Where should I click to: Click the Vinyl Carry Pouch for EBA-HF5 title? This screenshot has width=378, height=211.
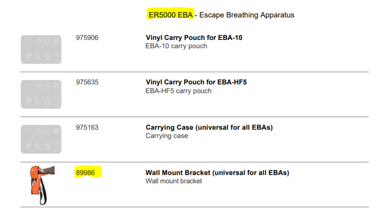pos(196,82)
